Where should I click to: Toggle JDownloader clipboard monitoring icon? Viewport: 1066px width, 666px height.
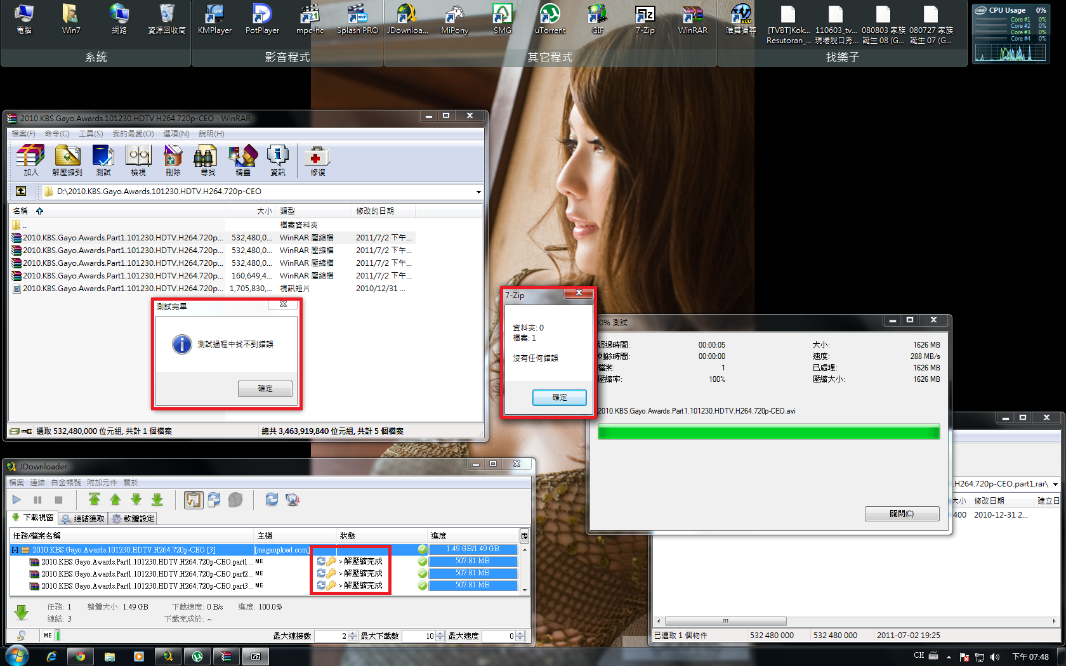193,500
